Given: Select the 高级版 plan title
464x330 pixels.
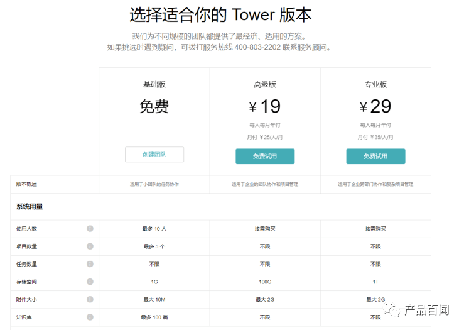Looking at the screenshot, I should 265,84.
